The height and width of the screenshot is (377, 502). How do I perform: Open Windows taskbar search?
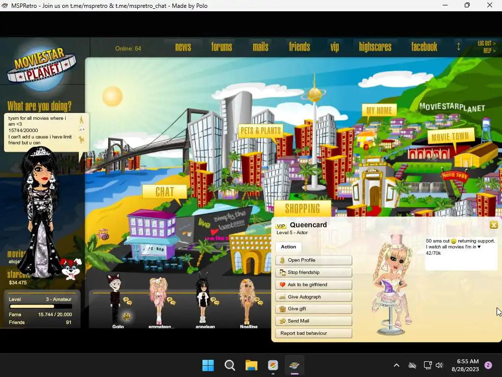tap(229, 365)
